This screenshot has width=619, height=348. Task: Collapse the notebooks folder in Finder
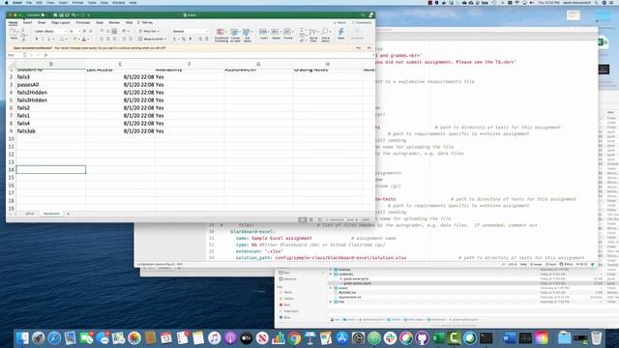tap(331, 275)
